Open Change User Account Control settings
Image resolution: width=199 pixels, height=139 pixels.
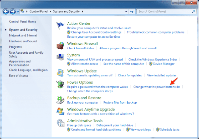click(x=96, y=32)
